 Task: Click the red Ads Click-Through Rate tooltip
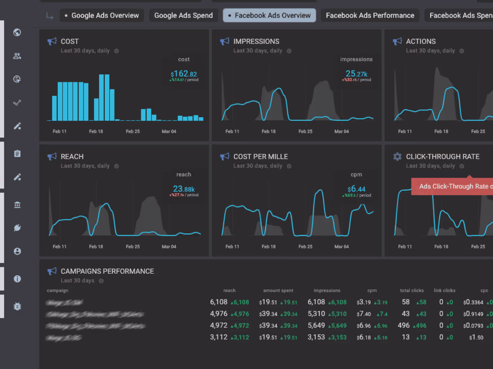click(x=452, y=187)
